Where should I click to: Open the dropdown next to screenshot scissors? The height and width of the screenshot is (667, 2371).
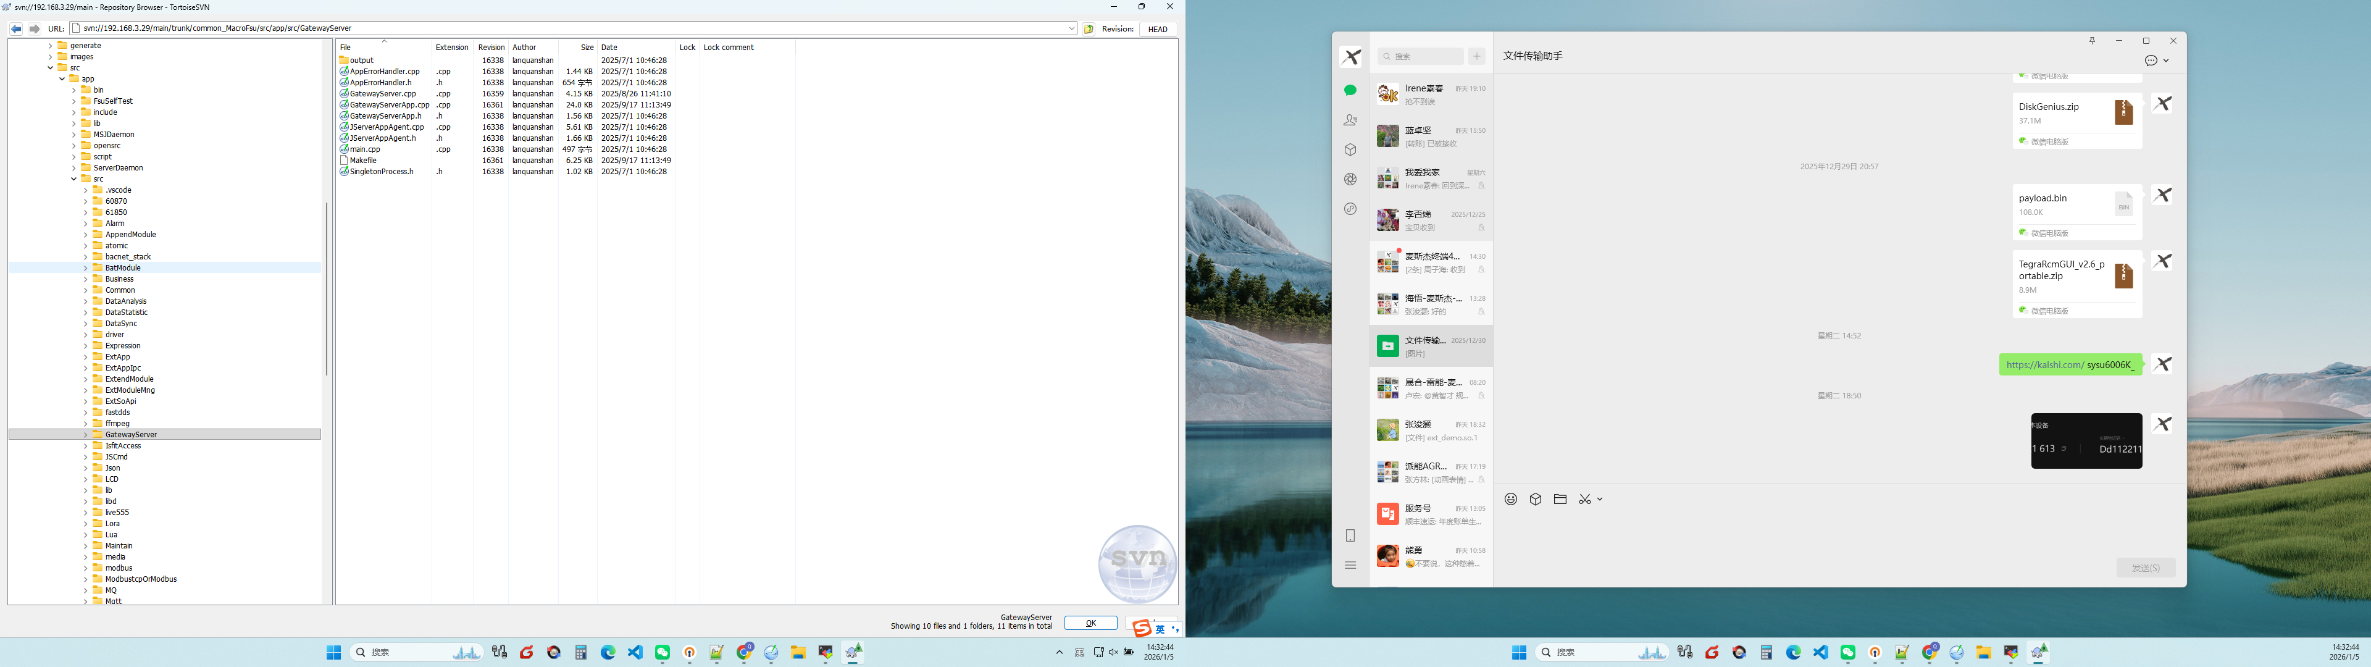click(1600, 500)
